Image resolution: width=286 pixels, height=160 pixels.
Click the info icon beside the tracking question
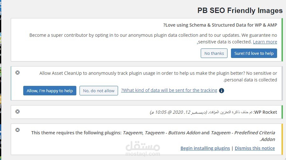[x=222, y=91]
